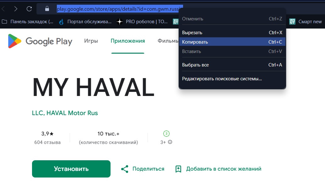The height and width of the screenshot is (191, 325).
Task: Open the PRO роботов bookmark
Action: click(142, 22)
